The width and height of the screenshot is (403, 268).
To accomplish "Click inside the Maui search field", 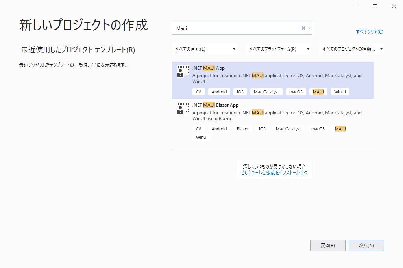I will tap(236, 28).
